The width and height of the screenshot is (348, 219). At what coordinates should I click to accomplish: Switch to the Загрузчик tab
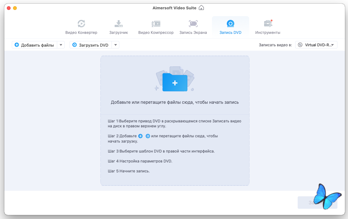[118, 27]
